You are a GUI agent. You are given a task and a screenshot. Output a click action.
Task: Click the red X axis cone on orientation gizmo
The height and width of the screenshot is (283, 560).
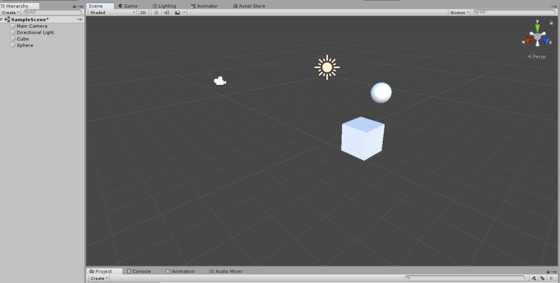529,40
